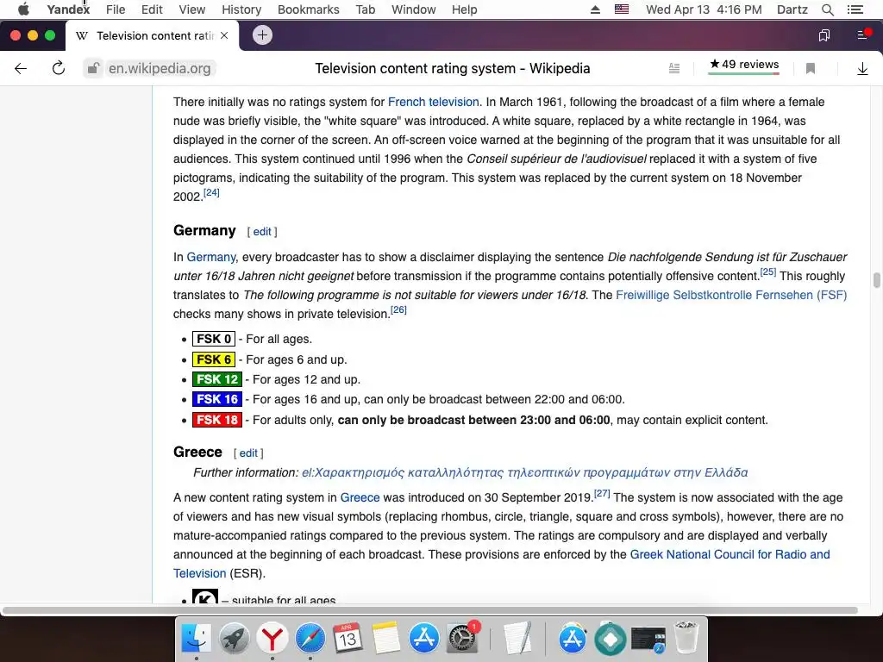Click the unlocked padlock site info icon
Image resolution: width=883 pixels, height=662 pixels.
(93, 69)
